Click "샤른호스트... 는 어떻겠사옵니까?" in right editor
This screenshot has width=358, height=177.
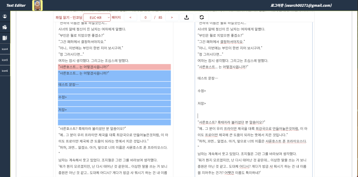tap(223, 67)
